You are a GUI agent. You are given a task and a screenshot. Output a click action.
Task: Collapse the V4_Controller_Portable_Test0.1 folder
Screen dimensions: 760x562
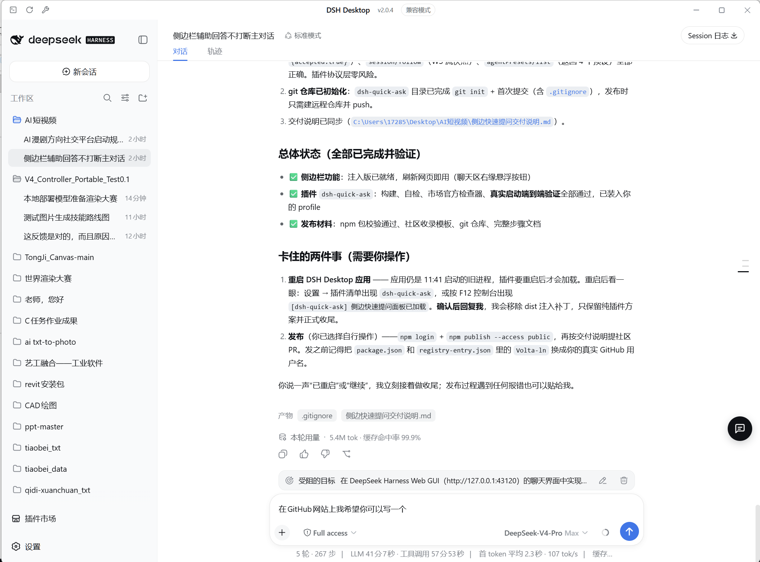tap(79, 179)
